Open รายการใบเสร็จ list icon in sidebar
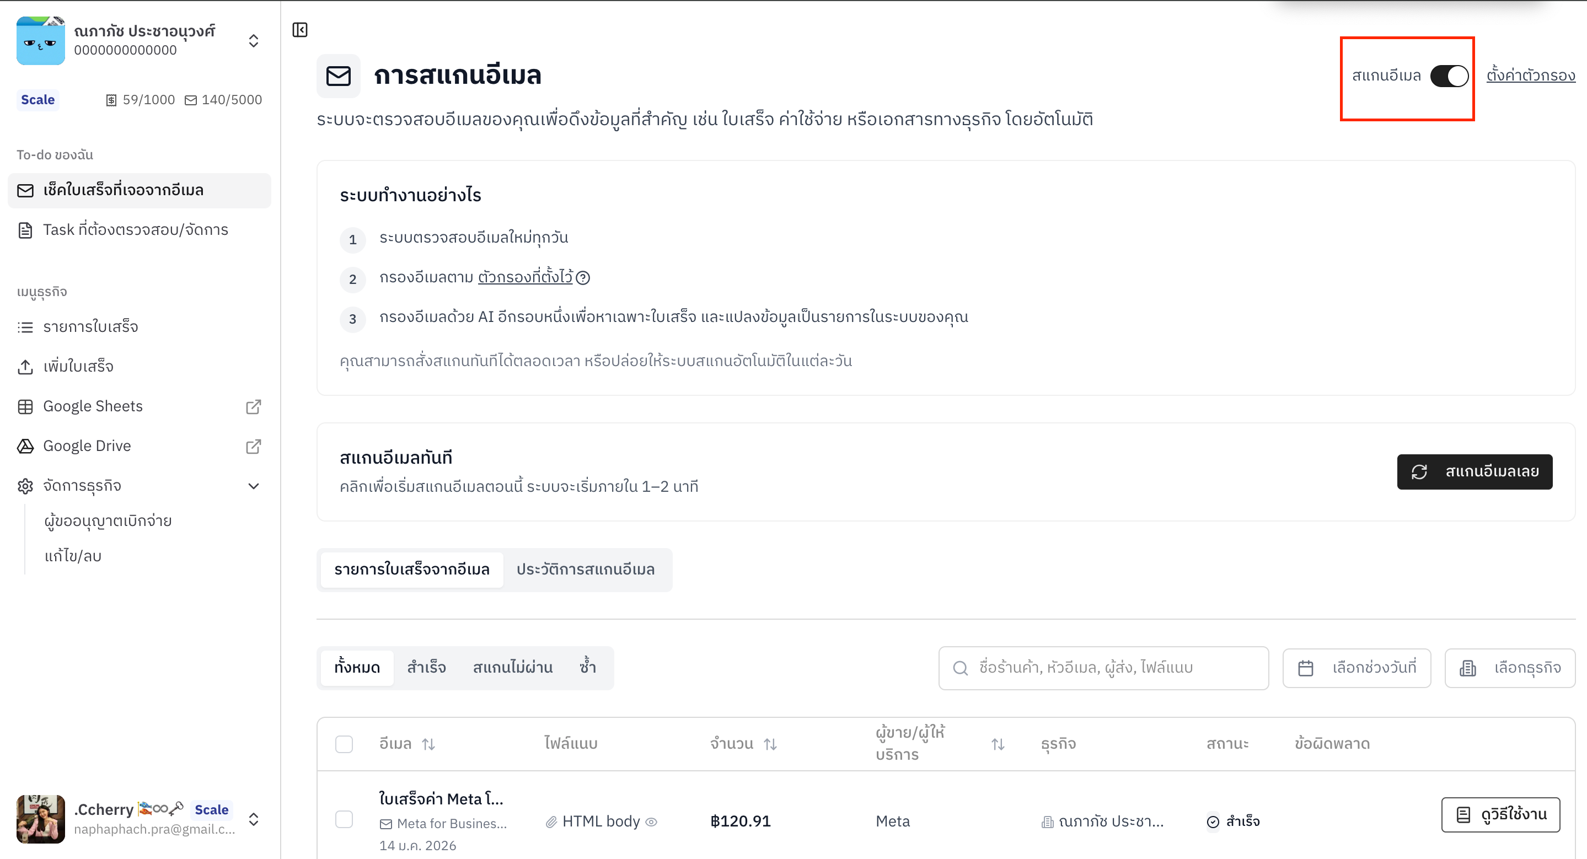The width and height of the screenshot is (1587, 859). (25, 326)
